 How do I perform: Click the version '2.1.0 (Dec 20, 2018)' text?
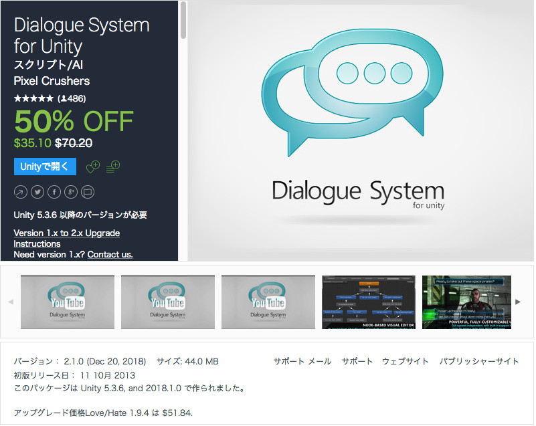[x=105, y=361]
